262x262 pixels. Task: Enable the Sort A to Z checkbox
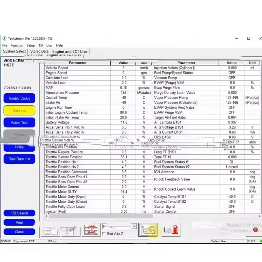pos(104,234)
